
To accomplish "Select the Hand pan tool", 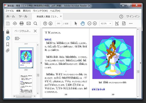I will point(83,24).
